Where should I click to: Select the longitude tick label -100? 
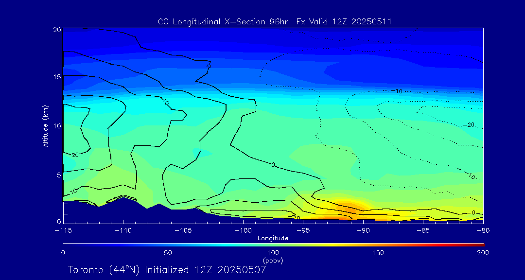[x=243, y=231]
